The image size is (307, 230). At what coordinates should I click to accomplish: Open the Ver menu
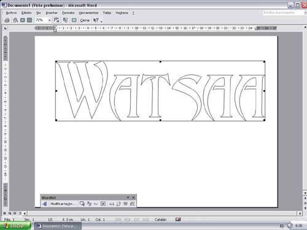[38, 13]
